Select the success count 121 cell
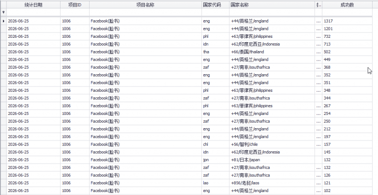 click(x=347, y=183)
